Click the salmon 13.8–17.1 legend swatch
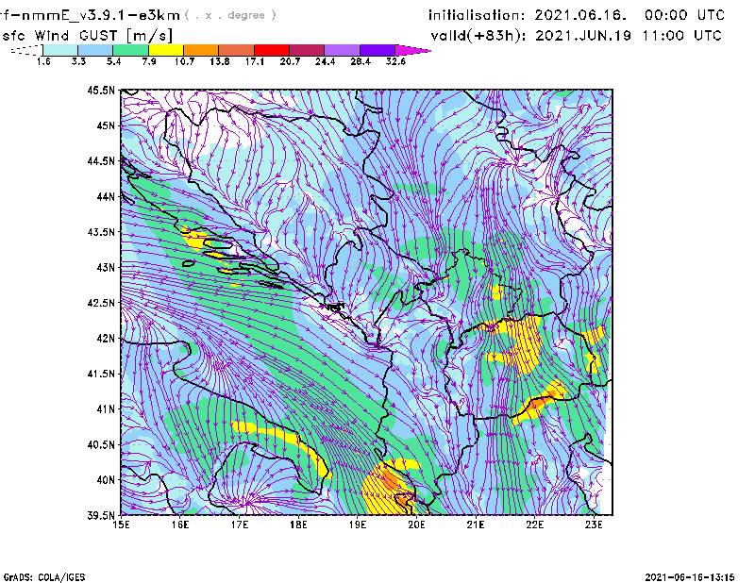The height and width of the screenshot is (583, 755). 237,50
